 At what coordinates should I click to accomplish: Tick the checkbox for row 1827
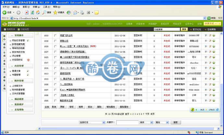click(x=55, y=52)
